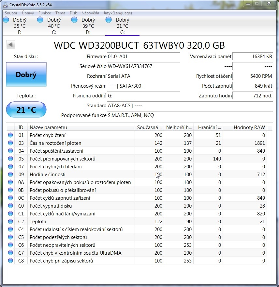Select Počet cyklů načítání/vymazání text

tap(63, 214)
